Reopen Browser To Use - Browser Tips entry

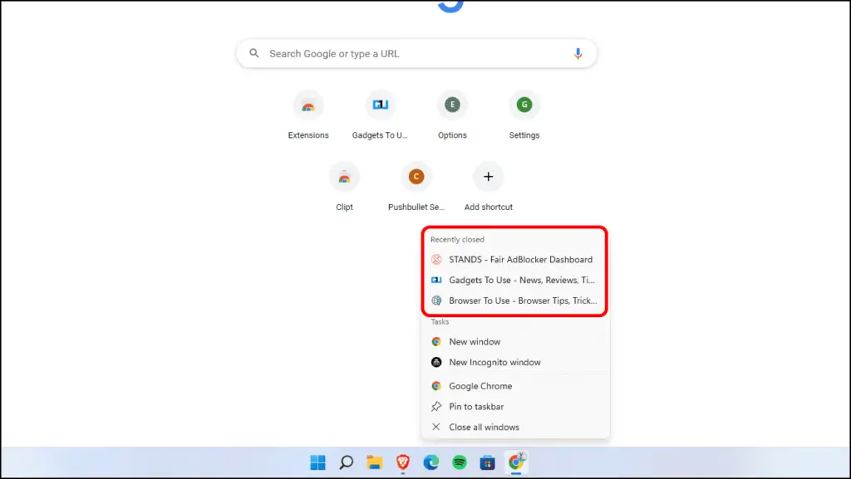[x=514, y=301]
